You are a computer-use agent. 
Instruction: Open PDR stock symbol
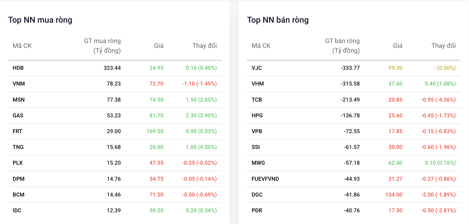(x=257, y=211)
